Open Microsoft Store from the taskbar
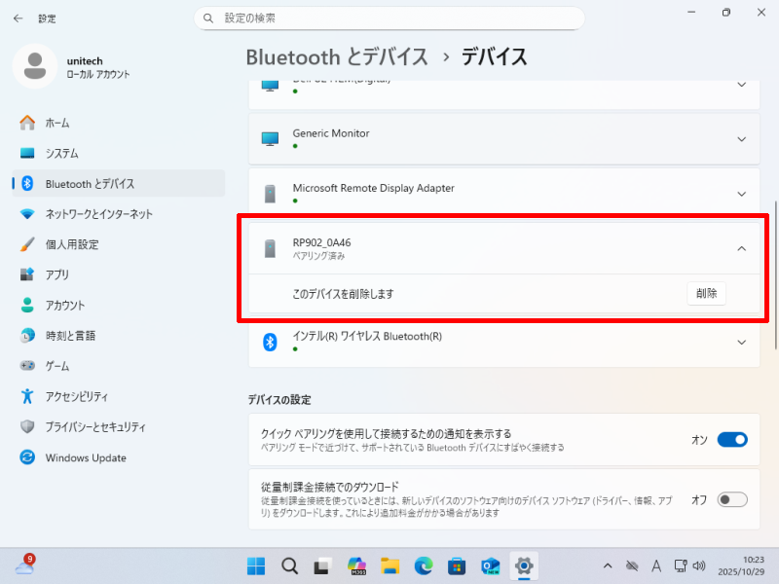Image resolution: width=779 pixels, height=584 pixels. [456, 566]
